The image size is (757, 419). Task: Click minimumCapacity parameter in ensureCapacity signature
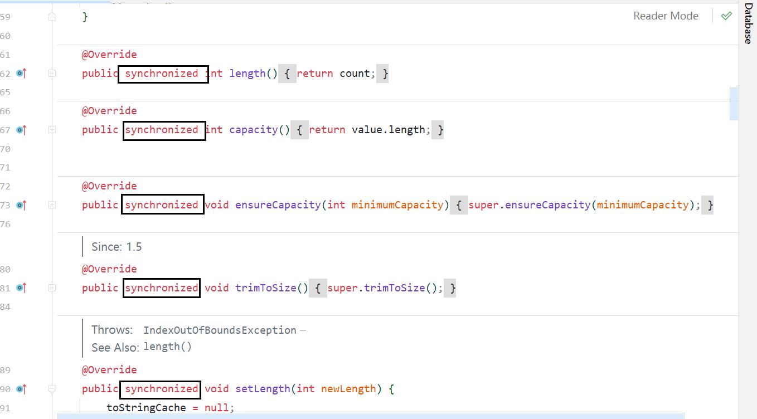(x=397, y=205)
